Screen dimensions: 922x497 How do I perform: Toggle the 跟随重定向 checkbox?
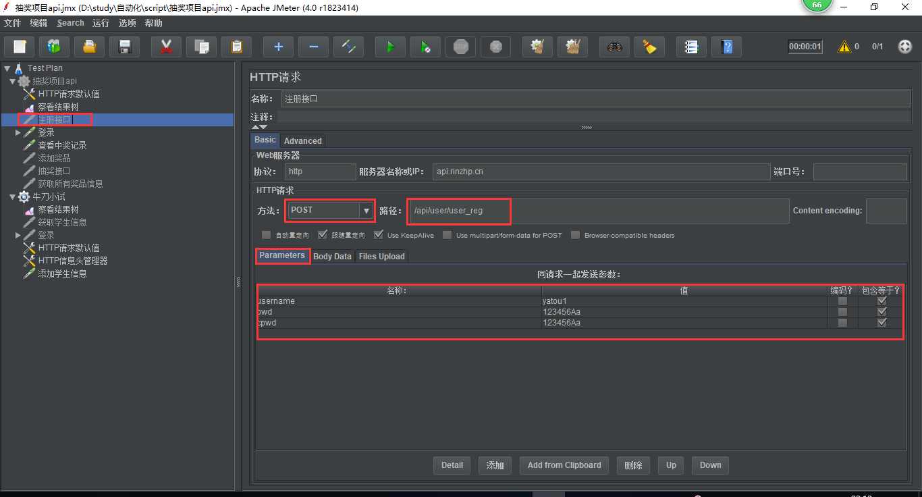(323, 235)
